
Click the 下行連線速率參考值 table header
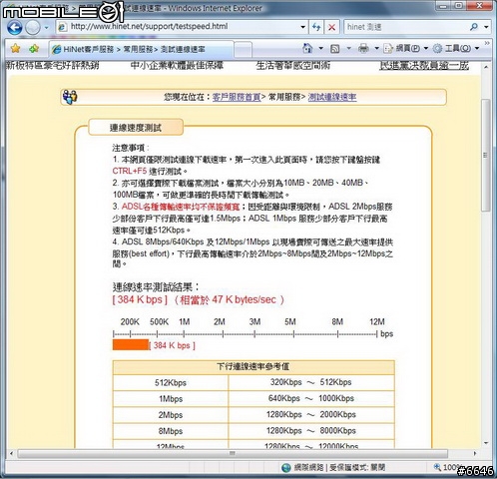(253, 367)
